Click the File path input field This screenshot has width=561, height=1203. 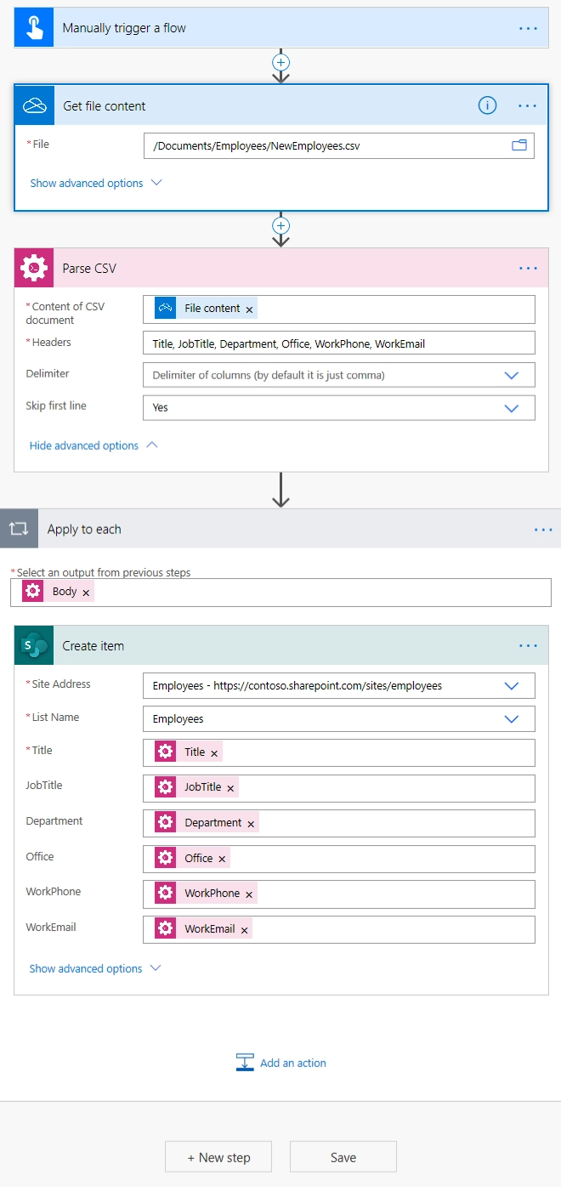339,145
